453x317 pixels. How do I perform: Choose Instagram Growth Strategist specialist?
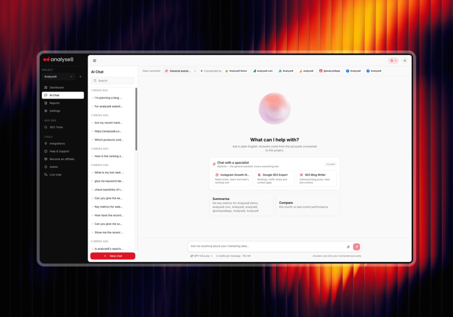[233, 178]
